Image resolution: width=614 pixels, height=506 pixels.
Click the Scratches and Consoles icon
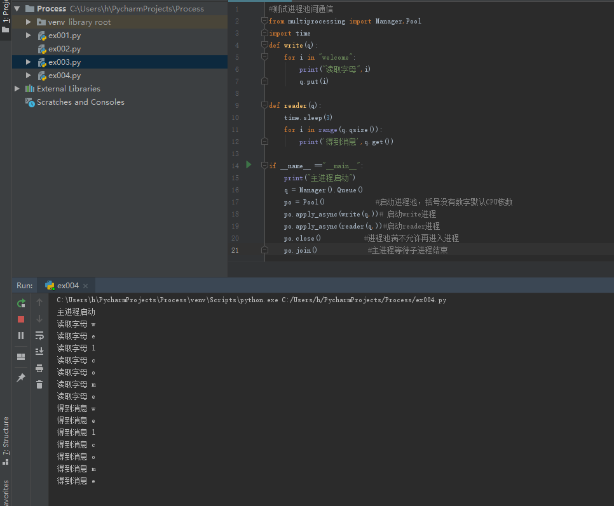click(x=30, y=102)
